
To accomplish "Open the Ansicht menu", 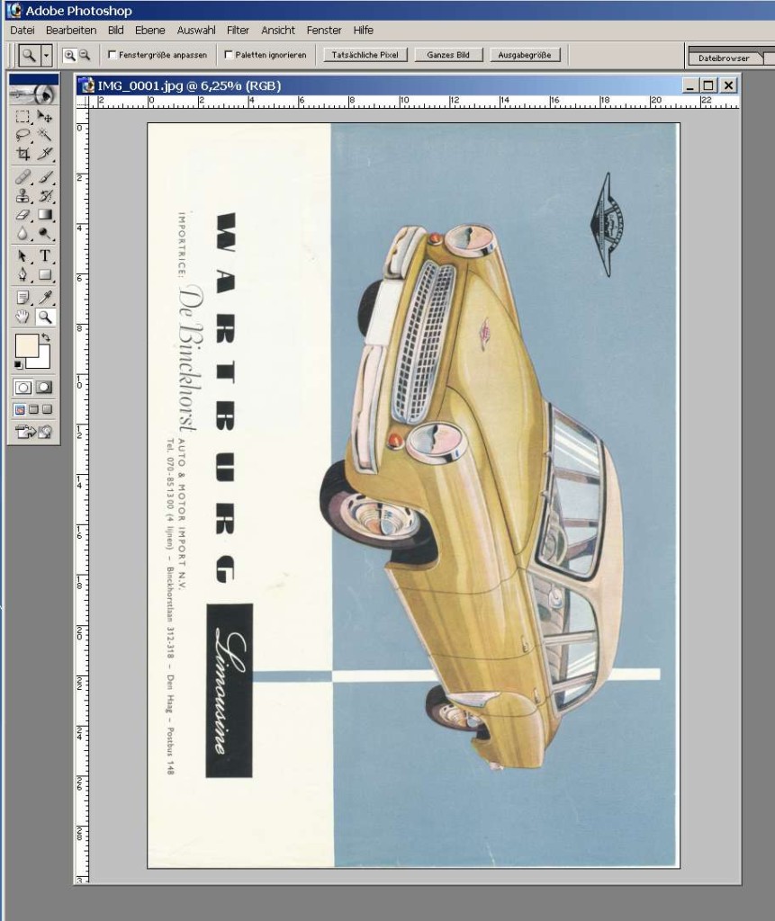I will pyautogui.click(x=278, y=30).
